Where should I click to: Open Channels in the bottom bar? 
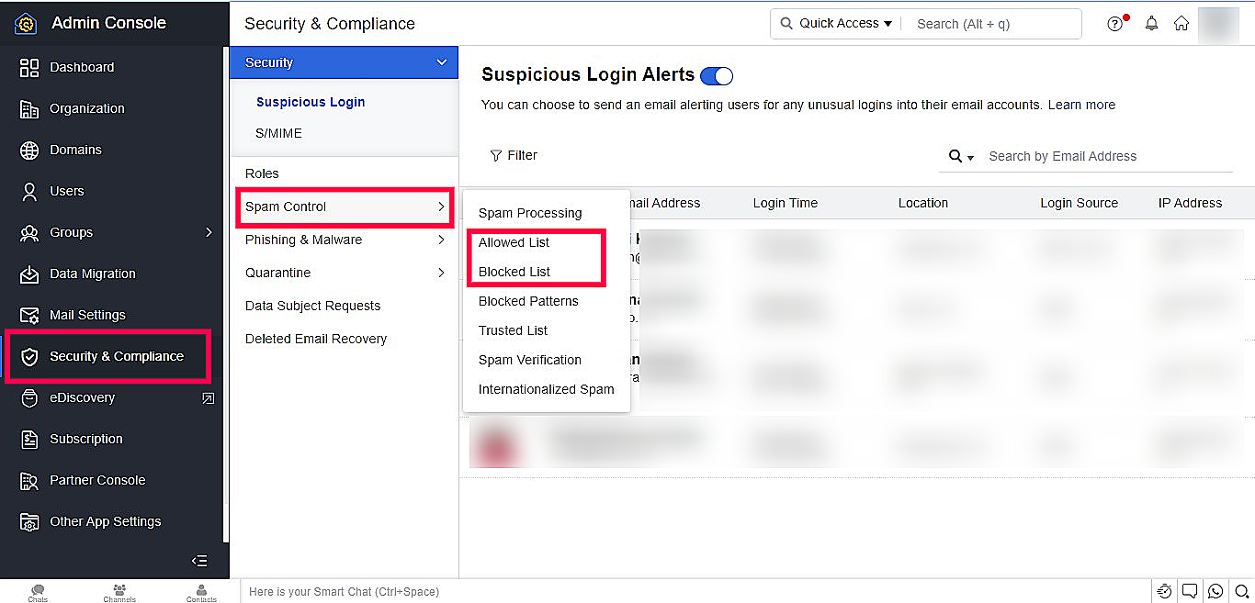point(119,592)
